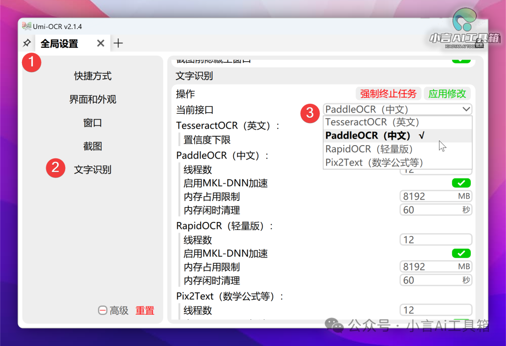506x346 pixels.
Task: Click the red 重置 reset button
Action: click(x=145, y=310)
